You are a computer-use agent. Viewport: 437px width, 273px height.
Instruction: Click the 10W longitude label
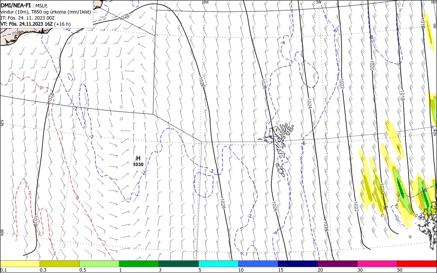click(x=205, y=2)
